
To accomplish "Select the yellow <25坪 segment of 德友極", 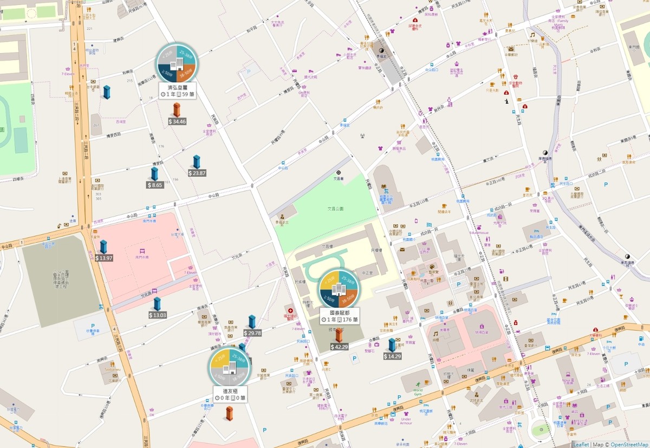I will [220, 359].
